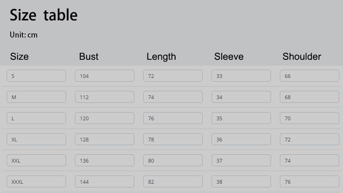The image size is (343, 193).
Task: Select the size XXXL input box
Action: tap(36, 181)
